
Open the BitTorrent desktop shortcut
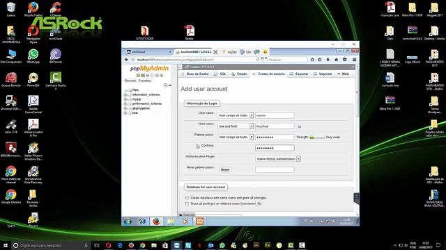tap(56, 56)
